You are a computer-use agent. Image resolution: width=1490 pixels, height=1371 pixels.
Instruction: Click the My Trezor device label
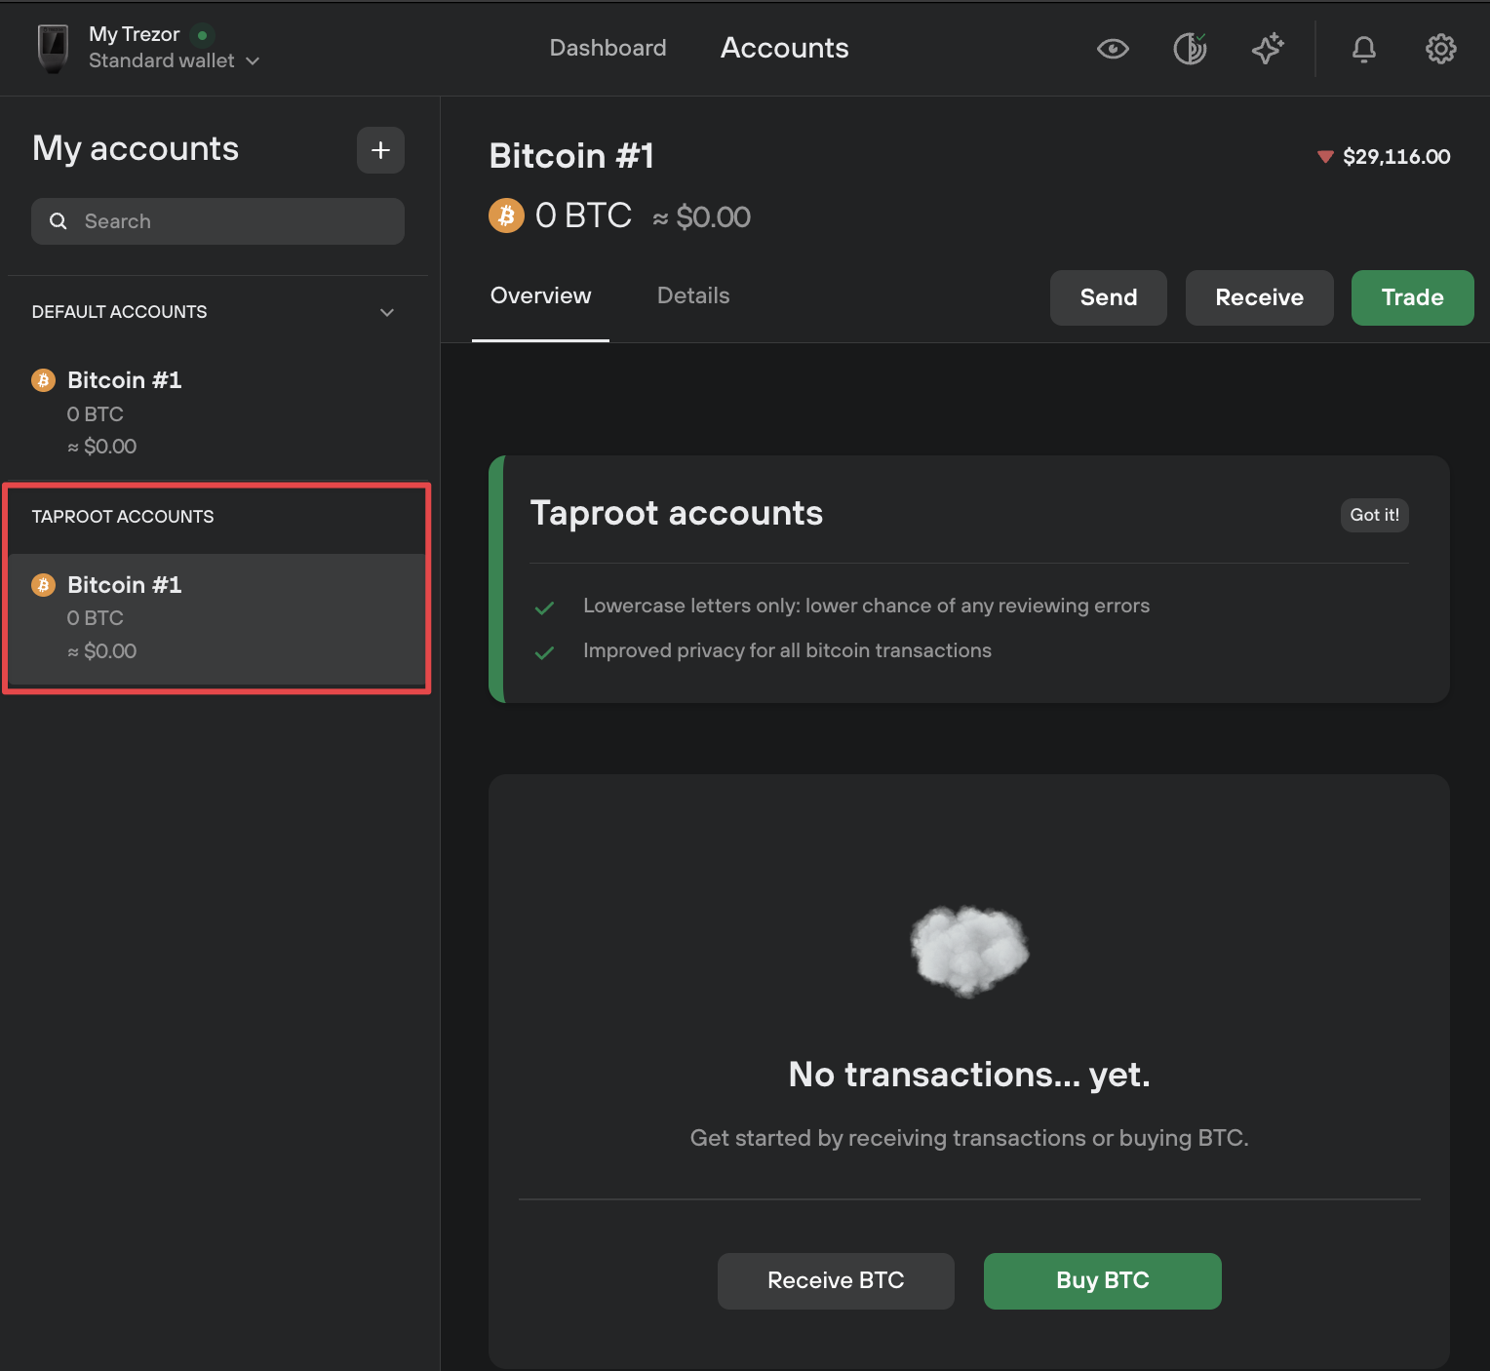pos(135,34)
